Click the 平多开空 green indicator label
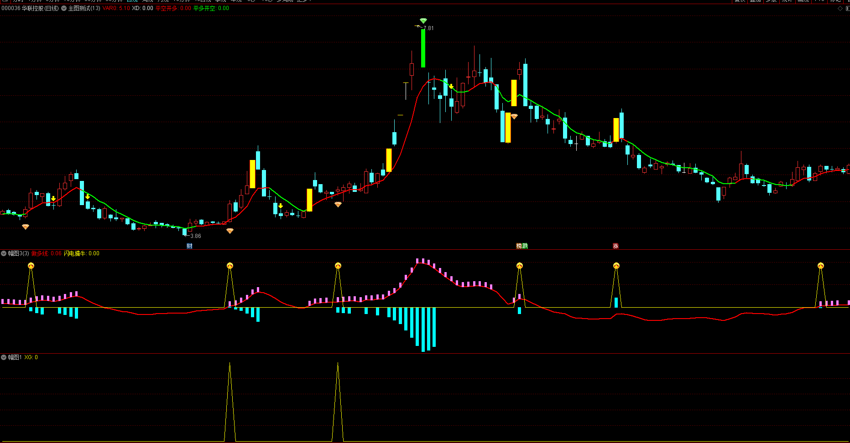Viewport: 850px width, 443px height. click(x=204, y=8)
